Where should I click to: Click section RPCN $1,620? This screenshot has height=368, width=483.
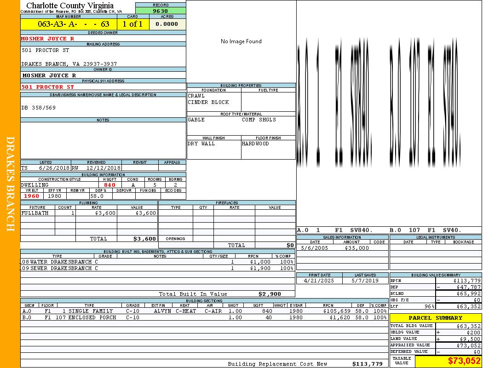[339, 317]
